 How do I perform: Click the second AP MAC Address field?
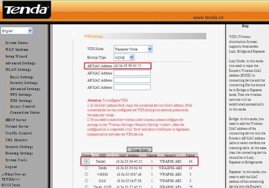pos(132,73)
